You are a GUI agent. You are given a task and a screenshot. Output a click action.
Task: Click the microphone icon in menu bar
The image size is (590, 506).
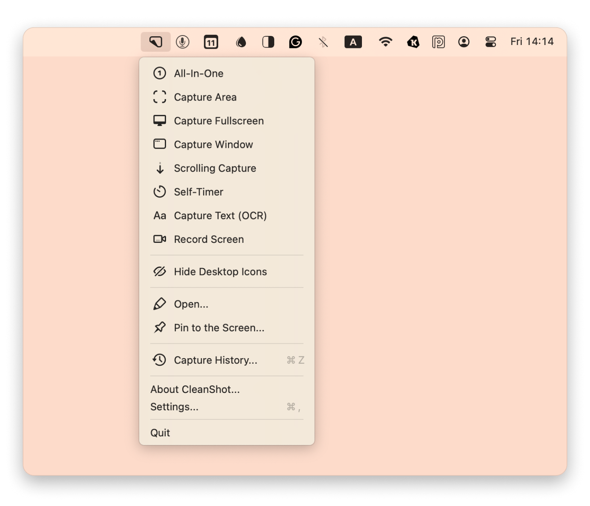183,42
